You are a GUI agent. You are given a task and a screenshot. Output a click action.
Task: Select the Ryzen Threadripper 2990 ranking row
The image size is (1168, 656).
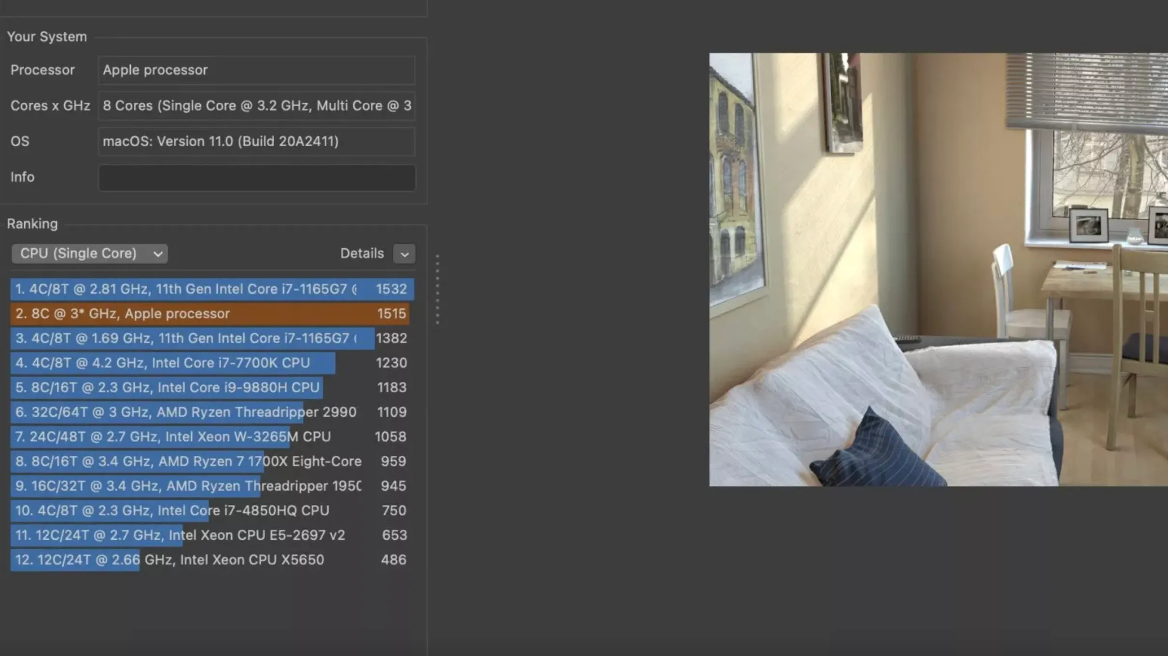pos(212,412)
